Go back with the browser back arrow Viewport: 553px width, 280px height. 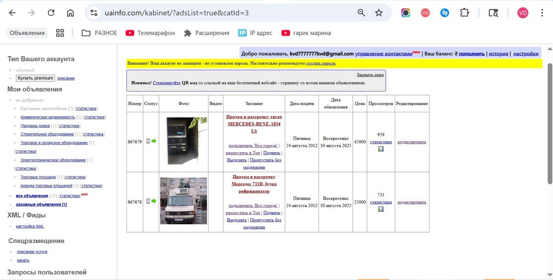tap(12, 13)
